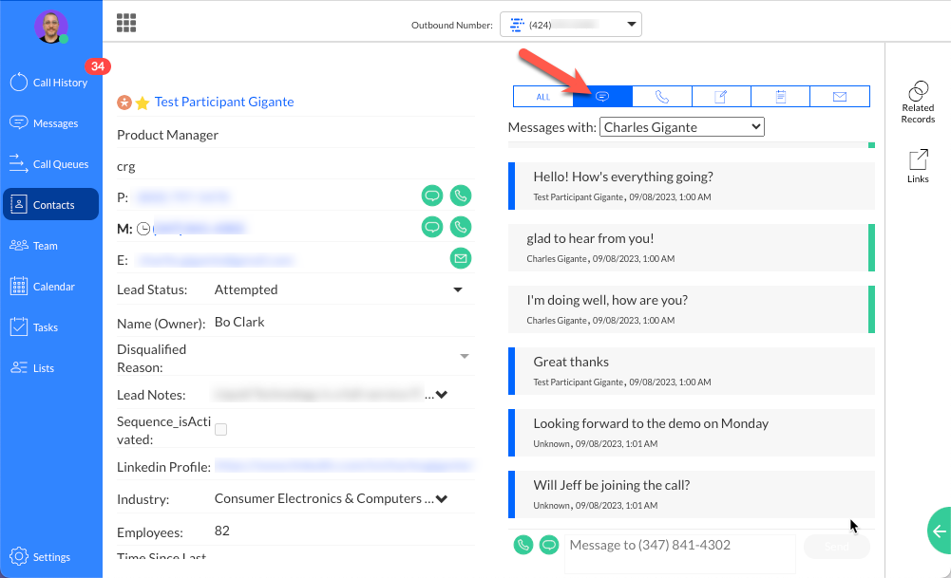The width and height of the screenshot is (951, 578).
Task: Click the phone icon beside message input
Action: (523, 545)
